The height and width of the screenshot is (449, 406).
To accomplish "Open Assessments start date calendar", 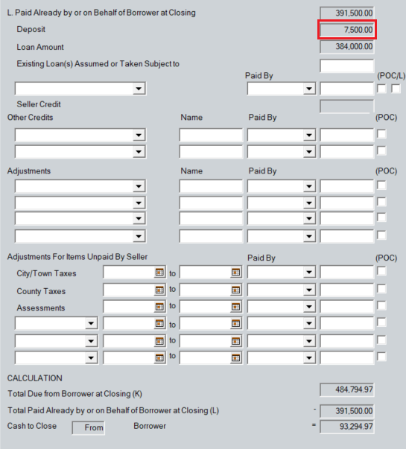I will [159, 307].
